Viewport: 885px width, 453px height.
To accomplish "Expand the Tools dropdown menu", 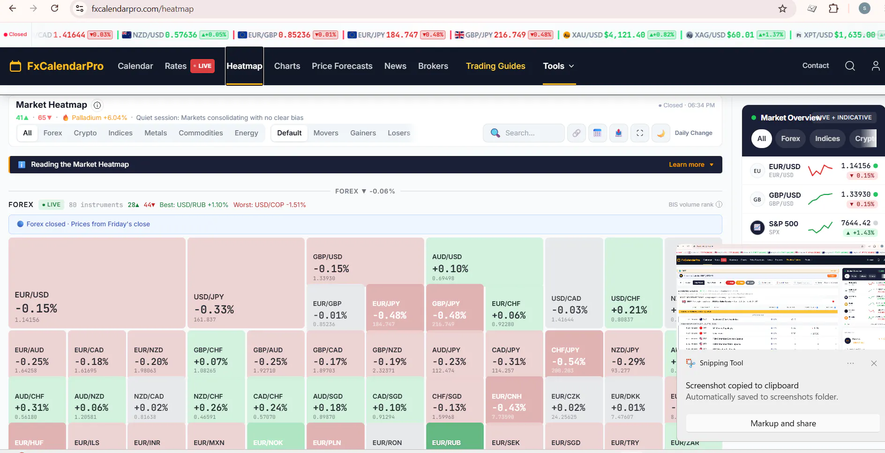I will coord(559,66).
